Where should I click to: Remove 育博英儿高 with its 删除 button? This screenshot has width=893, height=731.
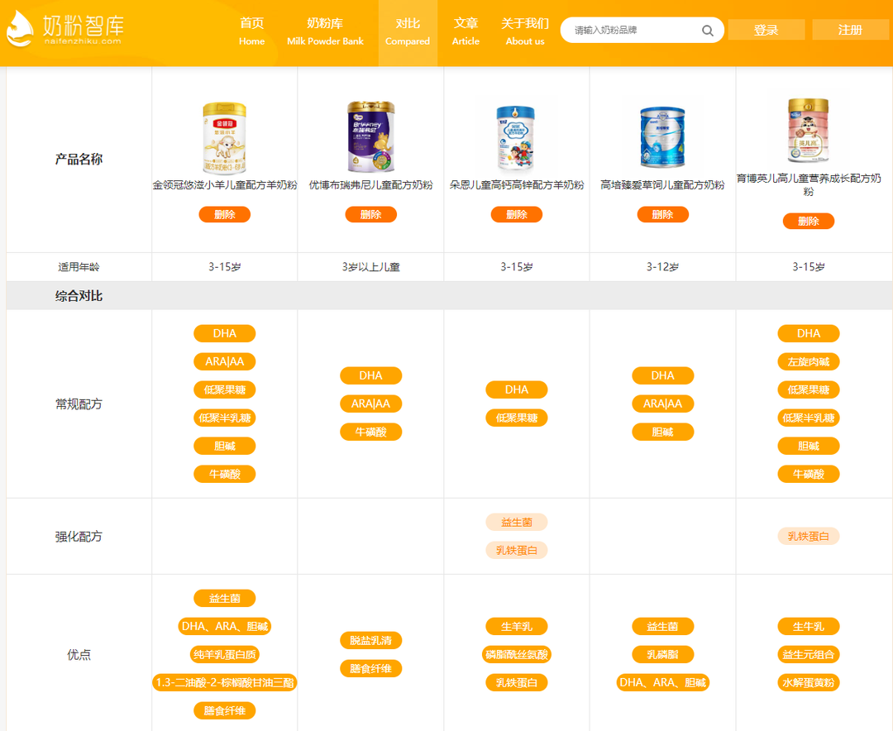[808, 221]
